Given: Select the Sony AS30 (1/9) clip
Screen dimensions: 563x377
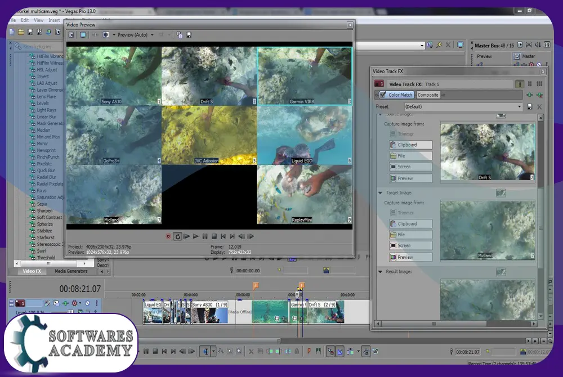Looking at the screenshot, I should click(209, 312).
